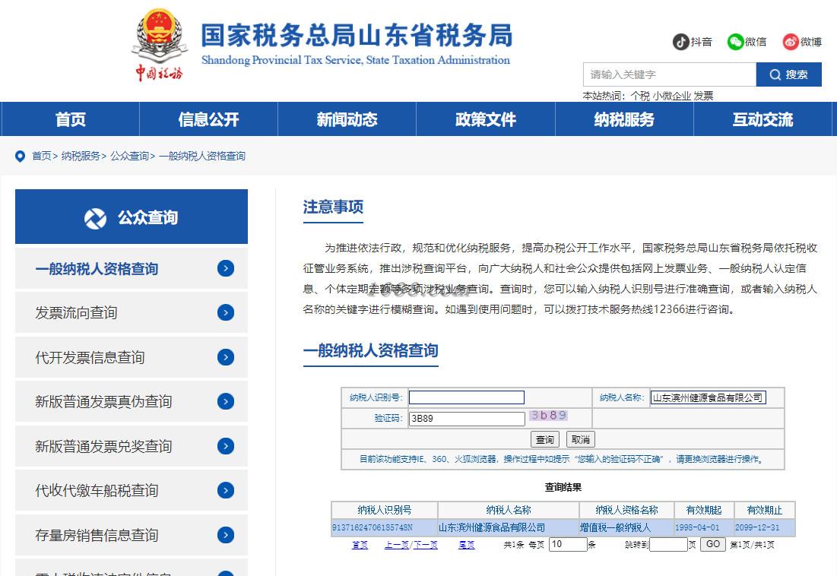Click the arrow icon beside 新版普通发票真伪查询
Image resolution: width=837 pixels, height=576 pixels.
pos(226,401)
